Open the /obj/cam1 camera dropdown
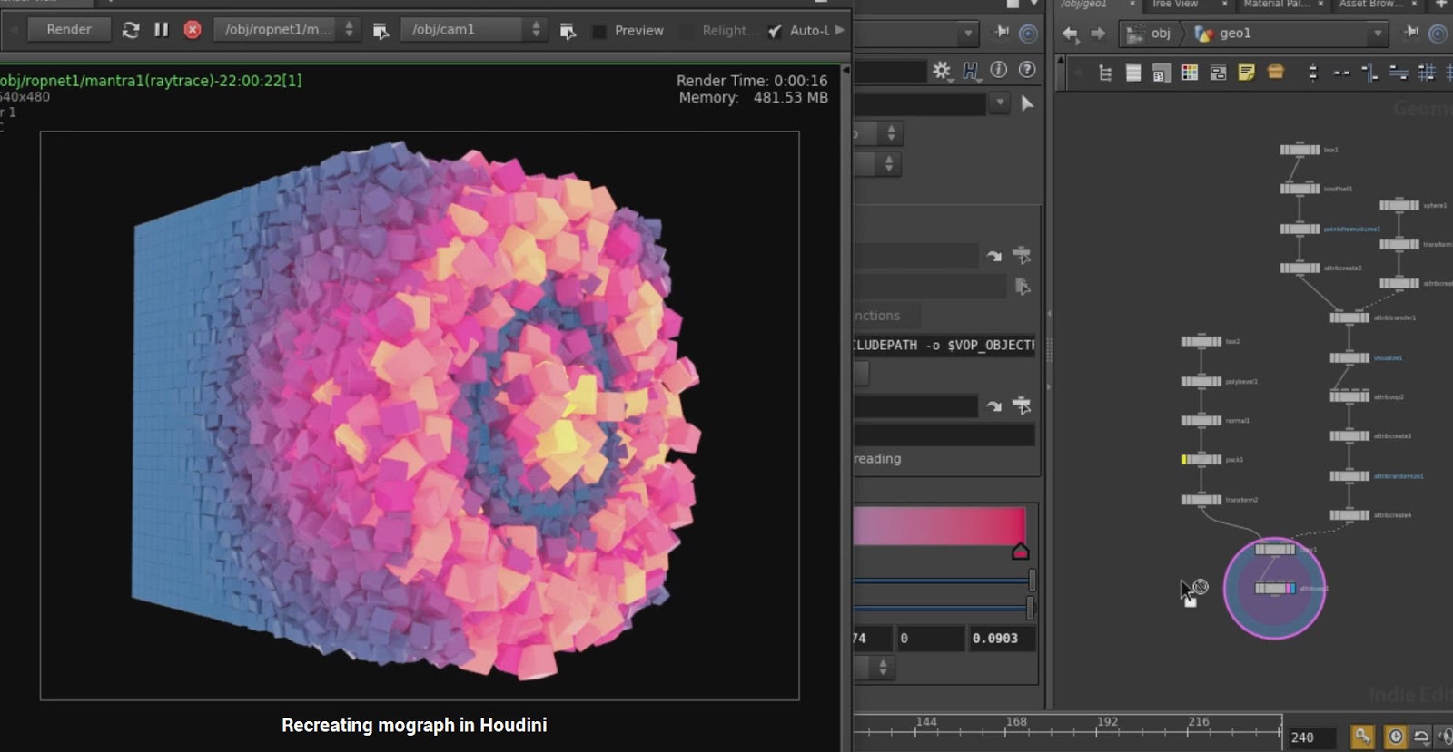The width and height of the screenshot is (1453, 752). click(473, 30)
